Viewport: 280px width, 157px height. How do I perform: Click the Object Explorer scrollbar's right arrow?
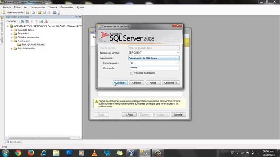80,137
